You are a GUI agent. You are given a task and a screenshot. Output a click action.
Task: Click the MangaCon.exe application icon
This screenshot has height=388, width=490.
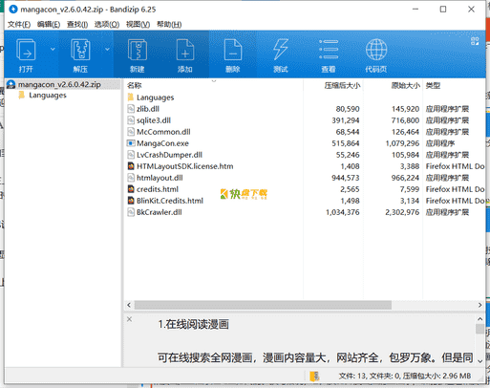pos(131,143)
